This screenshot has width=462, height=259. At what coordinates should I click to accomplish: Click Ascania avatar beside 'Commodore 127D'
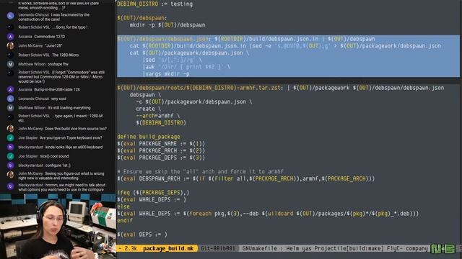click(10, 37)
